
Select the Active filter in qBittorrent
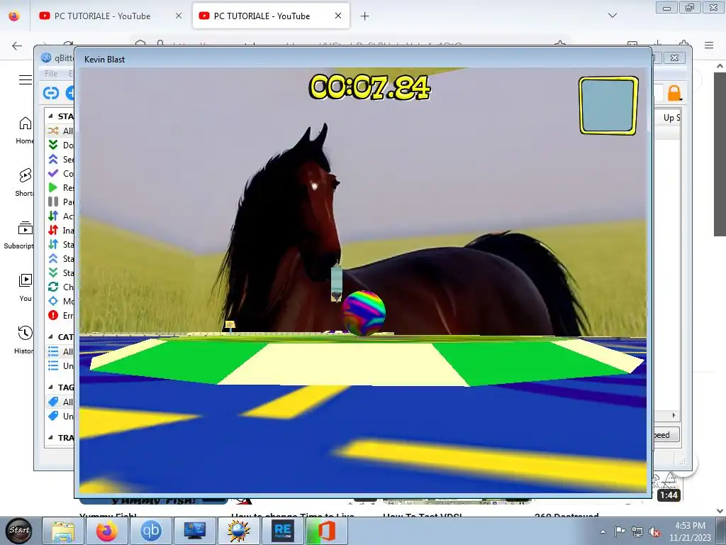60,216
